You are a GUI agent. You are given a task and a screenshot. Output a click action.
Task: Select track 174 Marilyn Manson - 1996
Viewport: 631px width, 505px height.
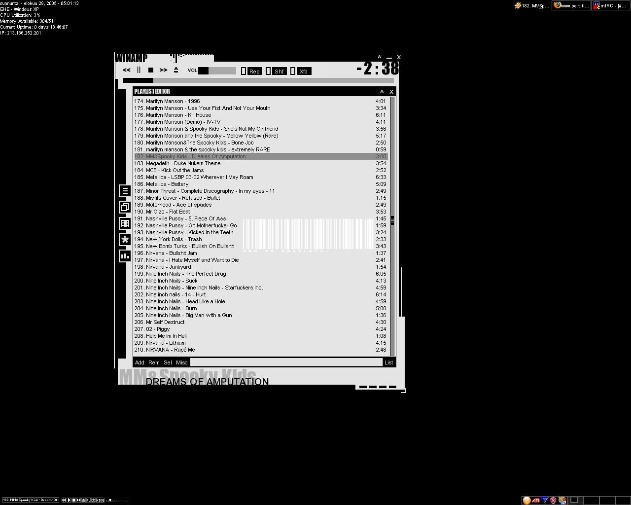261,101
